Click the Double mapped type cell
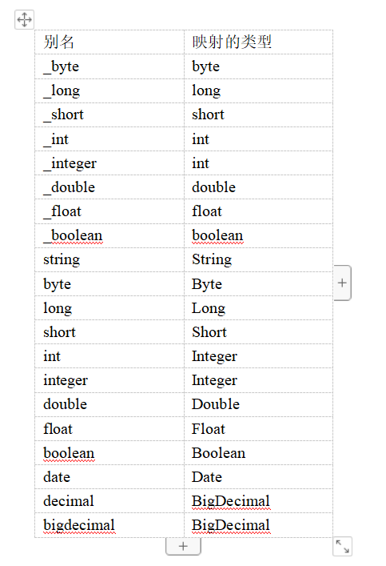This screenshot has width=386, height=566. (x=258, y=404)
